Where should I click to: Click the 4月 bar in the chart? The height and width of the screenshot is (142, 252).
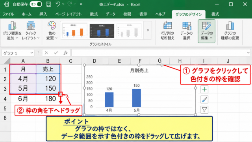(109, 100)
